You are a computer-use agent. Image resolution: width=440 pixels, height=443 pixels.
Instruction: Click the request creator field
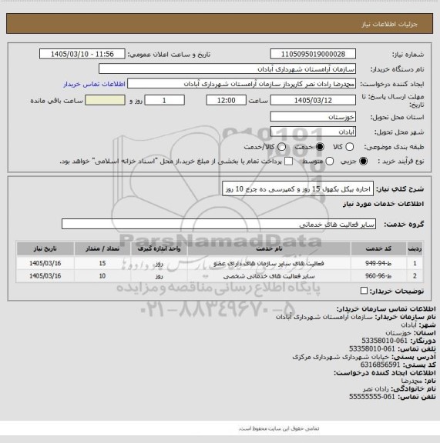coord(241,84)
